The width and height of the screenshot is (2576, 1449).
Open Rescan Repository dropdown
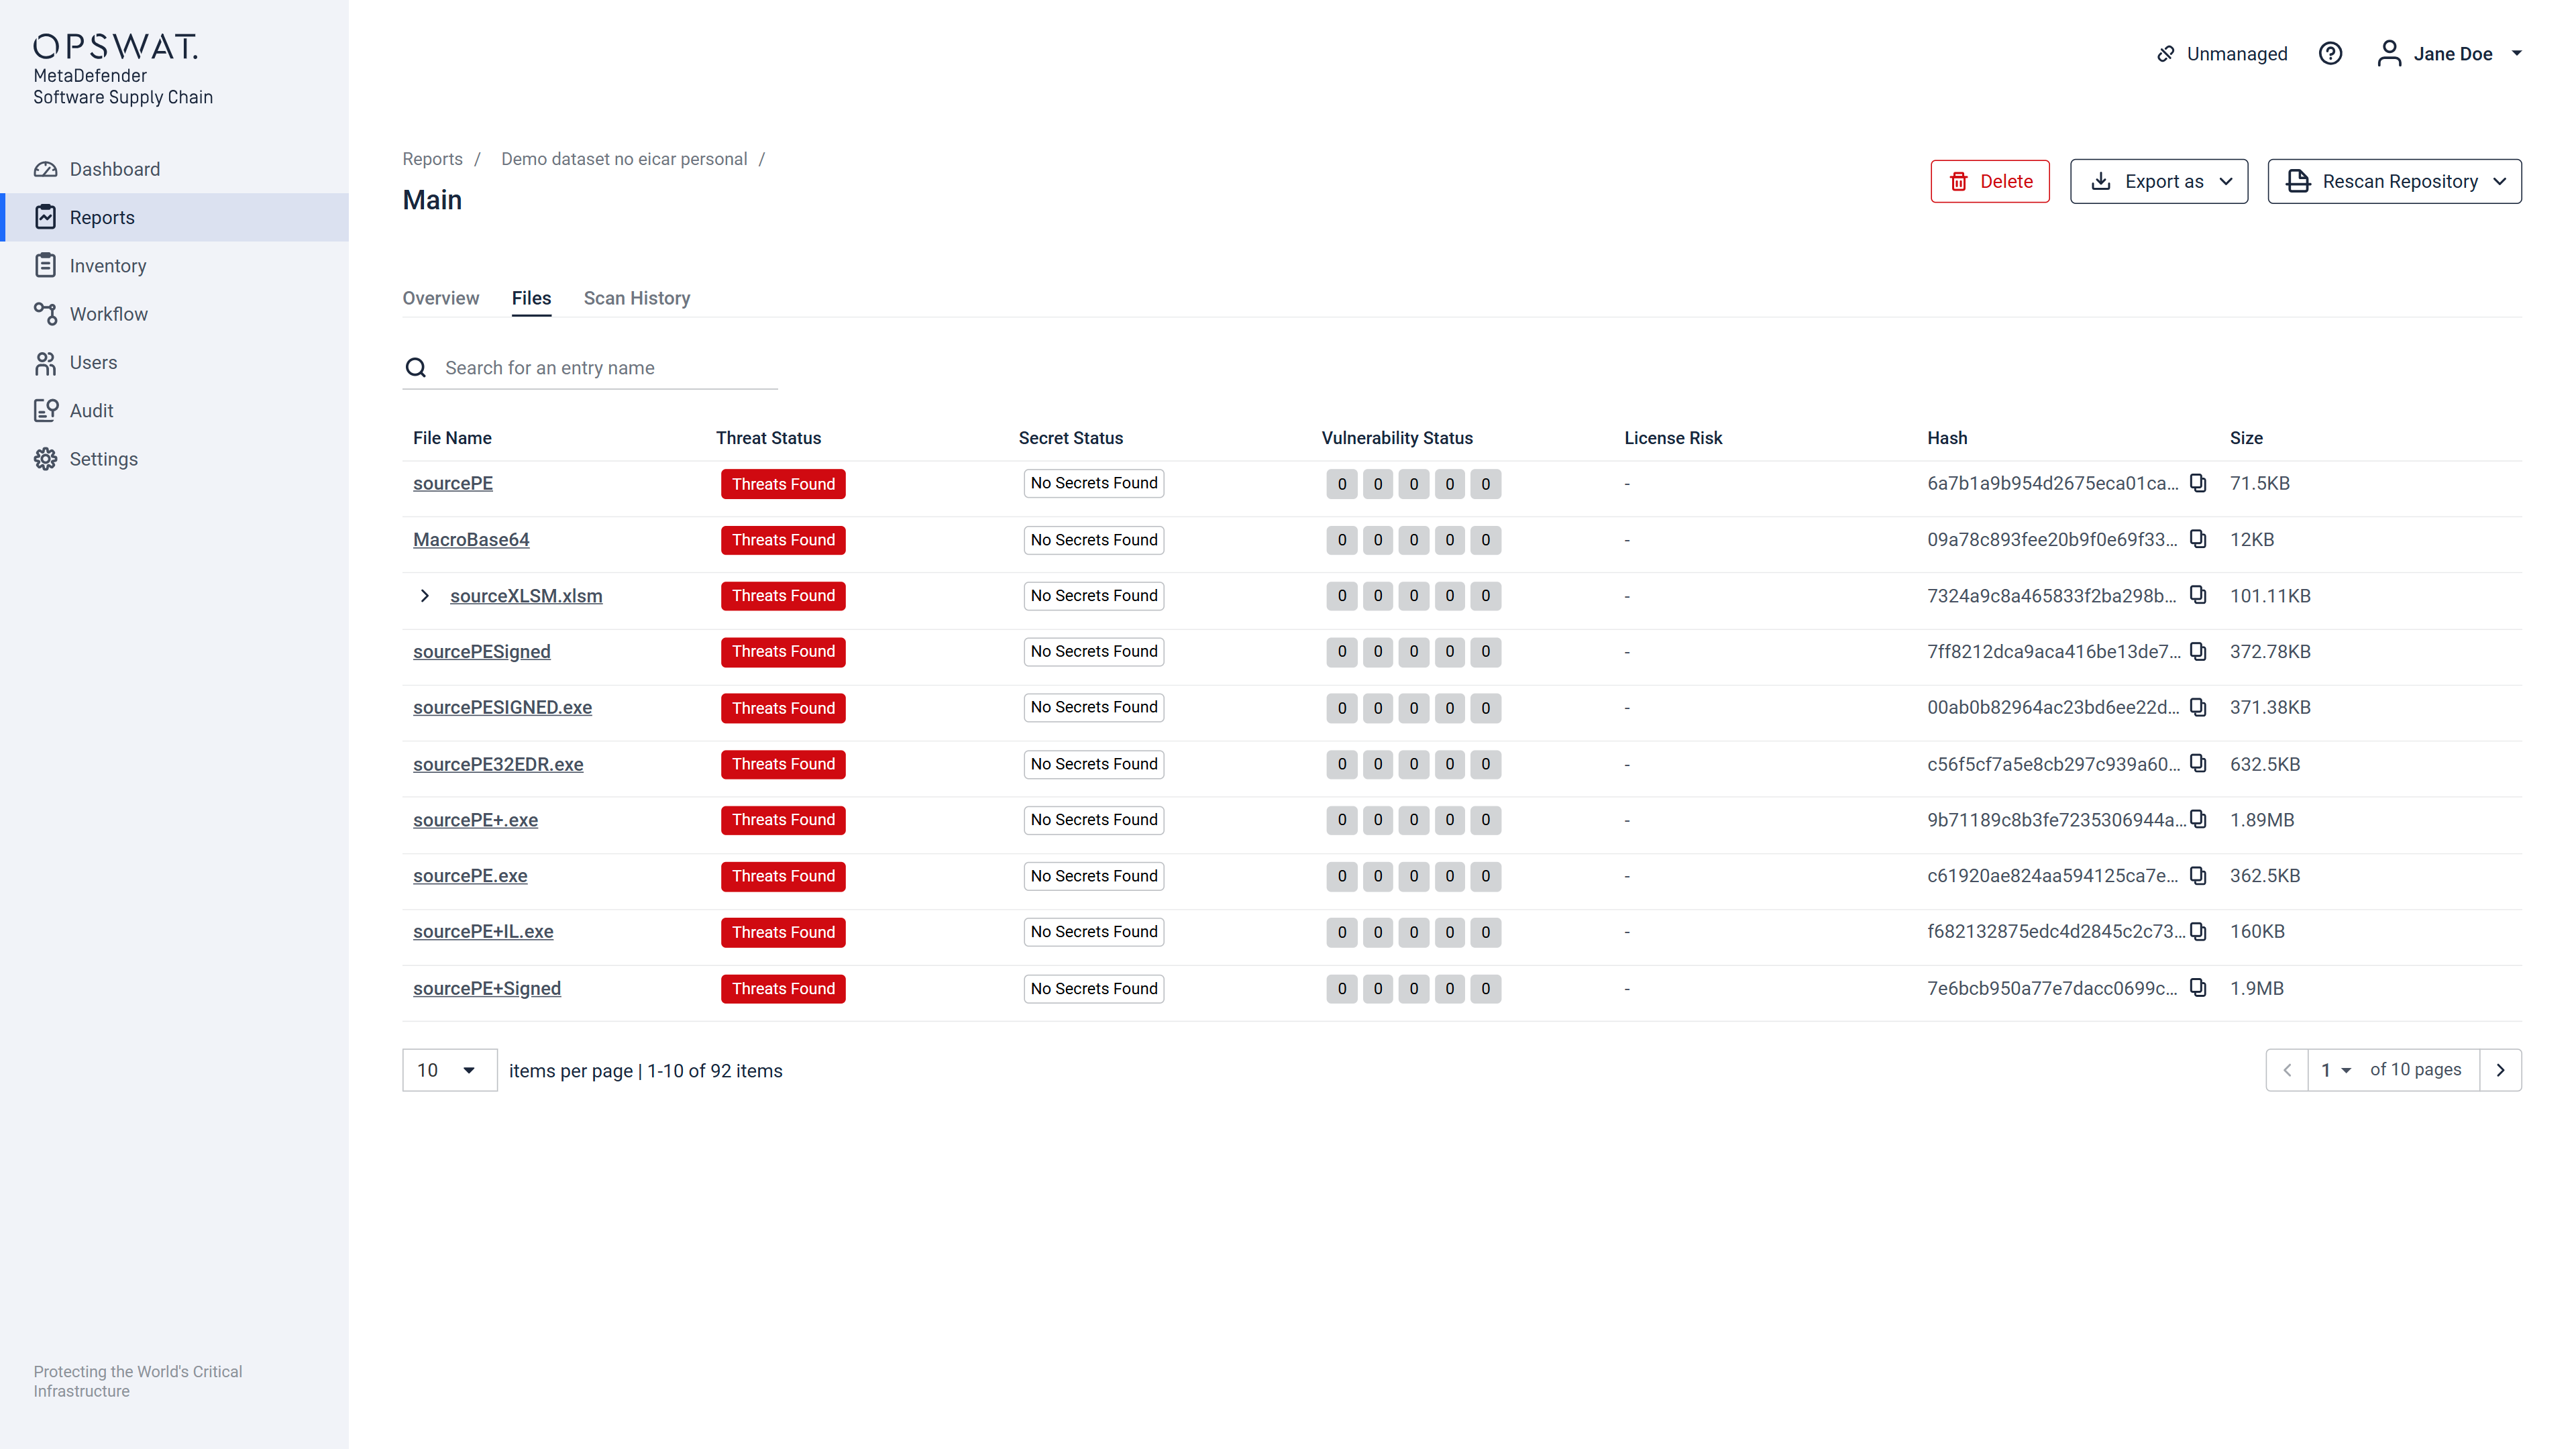pyautogui.click(x=2394, y=181)
